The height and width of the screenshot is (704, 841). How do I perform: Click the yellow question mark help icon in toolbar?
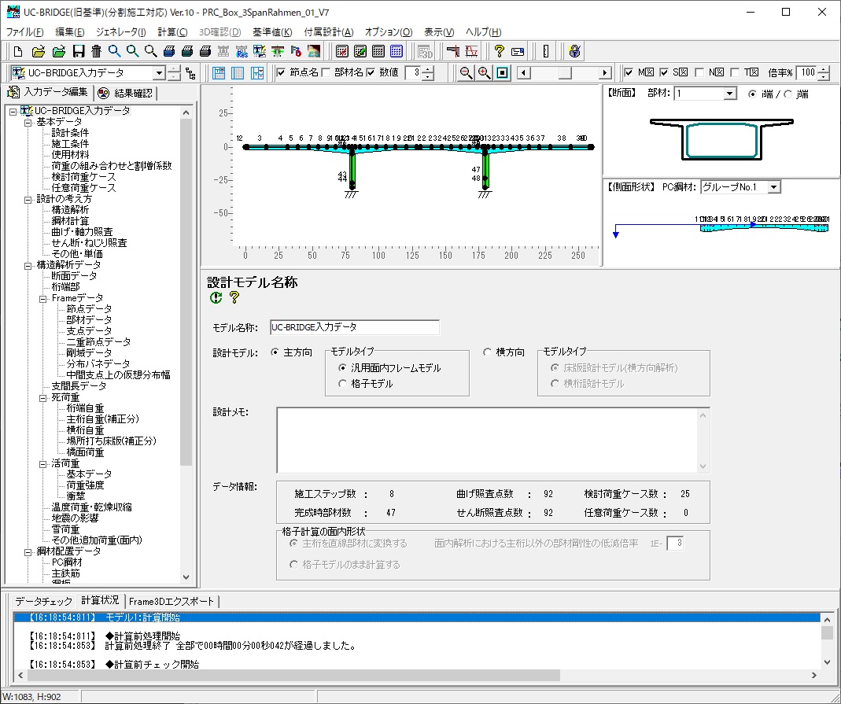(500, 51)
